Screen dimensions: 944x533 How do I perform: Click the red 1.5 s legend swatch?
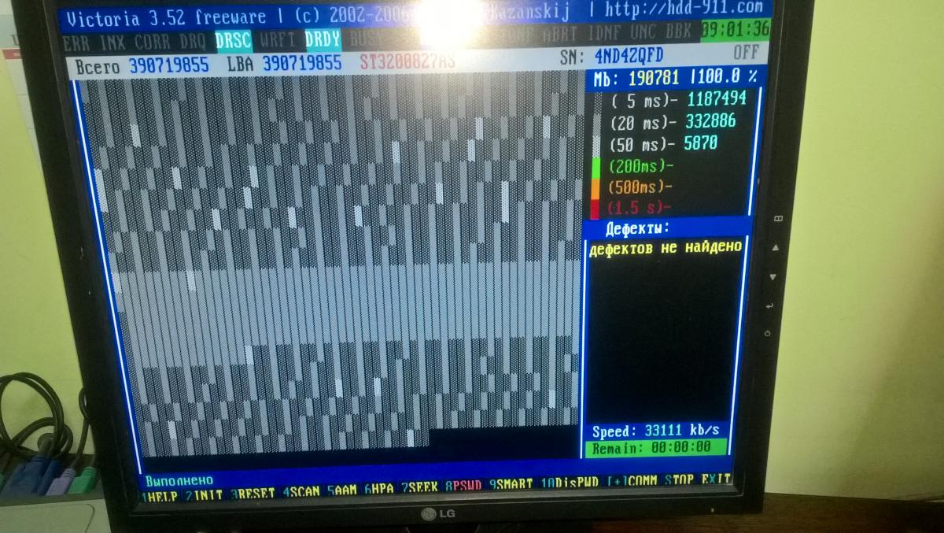point(596,209)
